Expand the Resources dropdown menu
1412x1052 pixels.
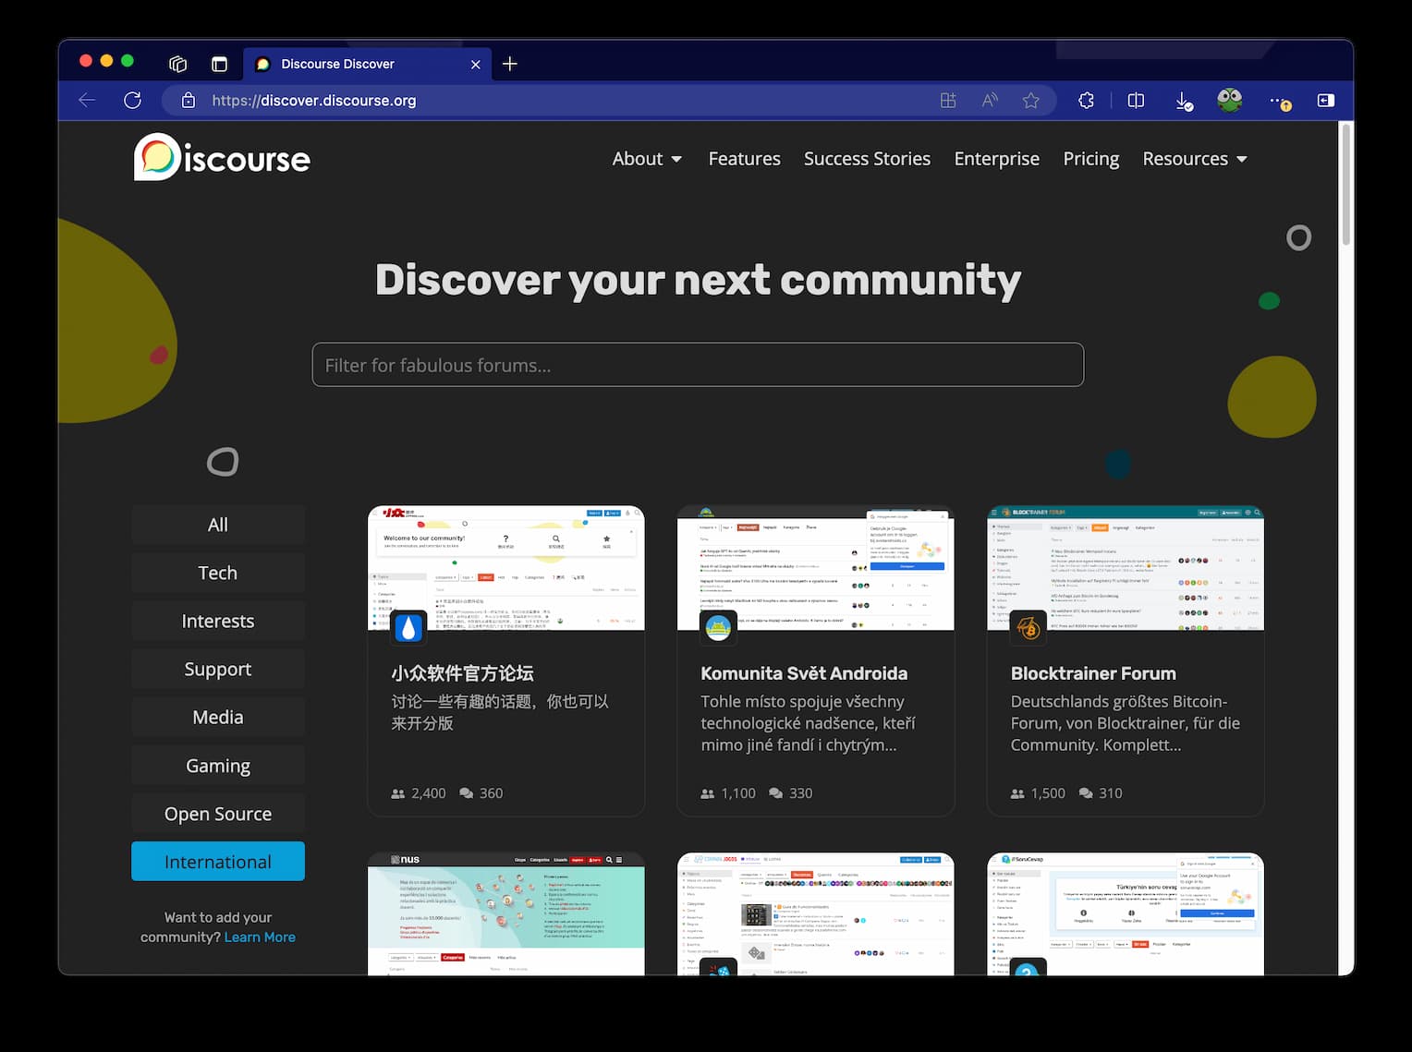[x=1194, y=159]
